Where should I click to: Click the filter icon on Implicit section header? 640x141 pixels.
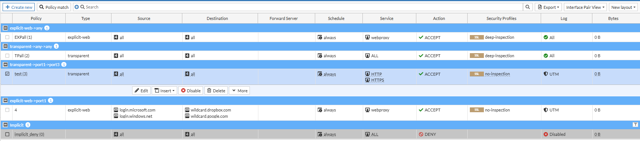(x=635, y=125)
